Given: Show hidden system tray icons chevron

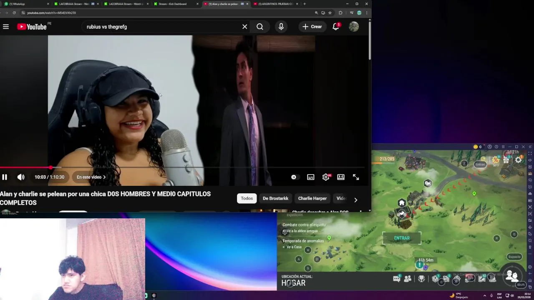Looking at the screenshot, I should (484, 295).
